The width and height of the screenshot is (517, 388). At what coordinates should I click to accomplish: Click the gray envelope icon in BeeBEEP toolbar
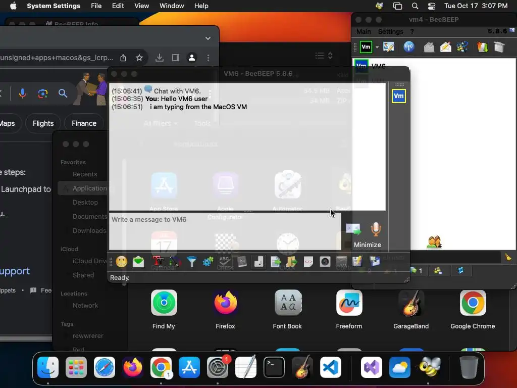click(x=429, y=47)
